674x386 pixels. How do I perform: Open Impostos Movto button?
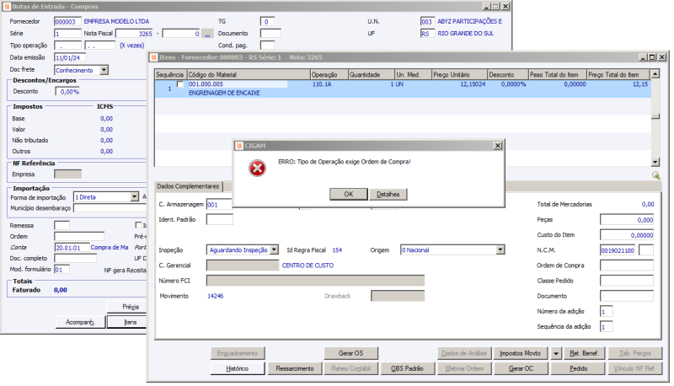520,353
